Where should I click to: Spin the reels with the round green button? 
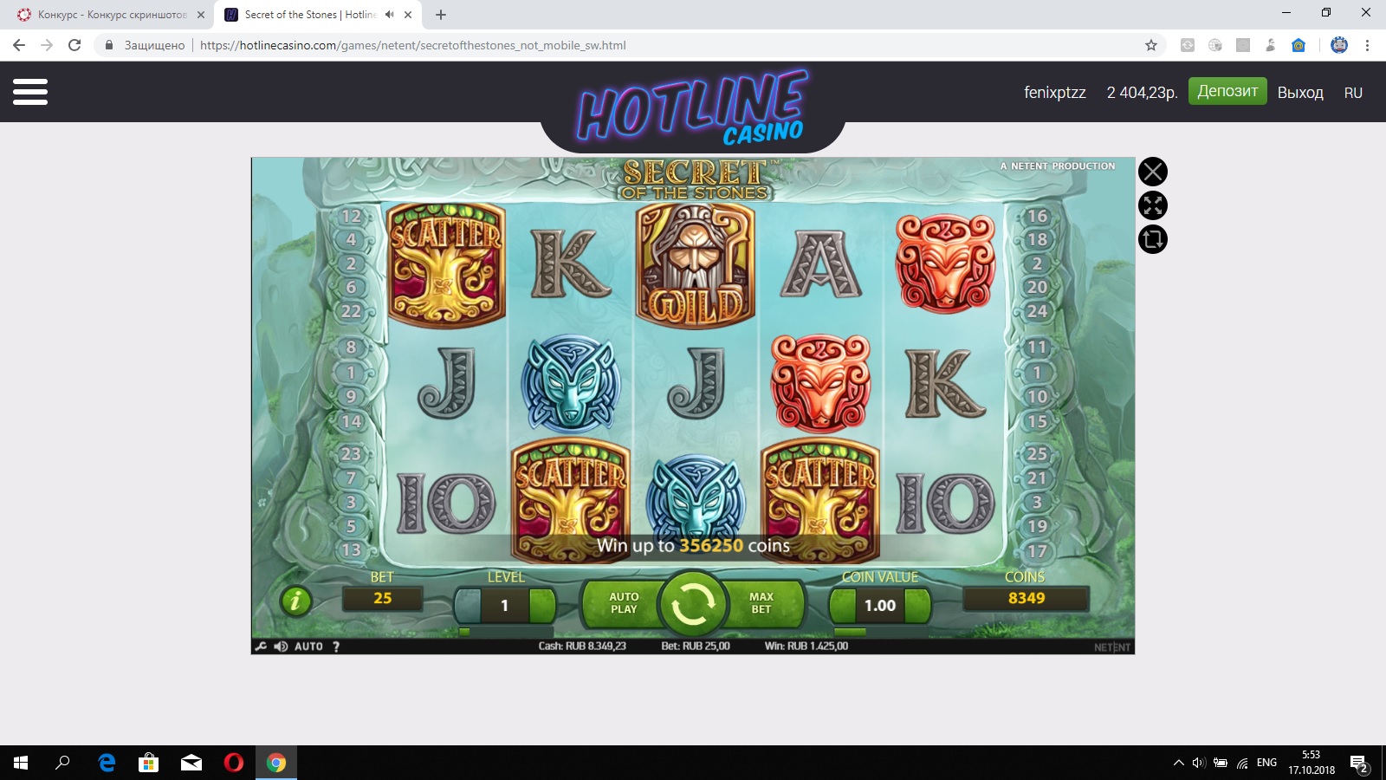click(691, 604)
